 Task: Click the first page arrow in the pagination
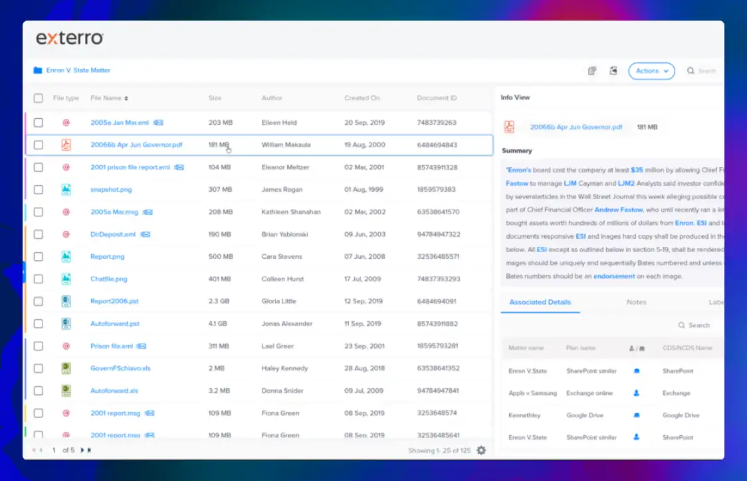pos(34,450)
